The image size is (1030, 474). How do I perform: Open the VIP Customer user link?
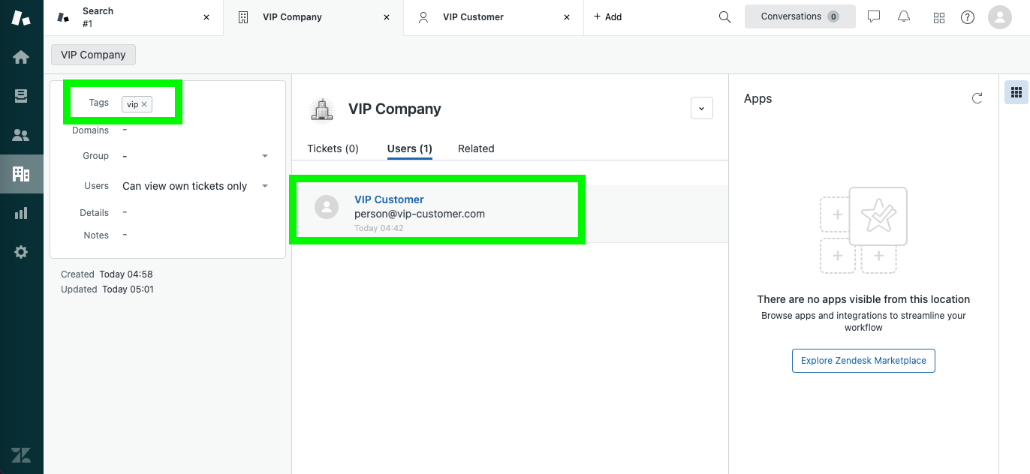(389, 199)
